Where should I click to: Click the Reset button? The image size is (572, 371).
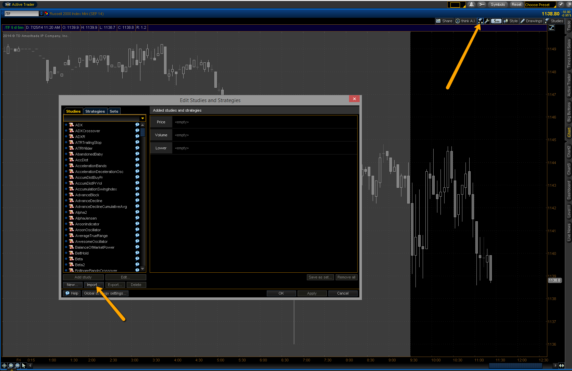(x=517, y=4)
